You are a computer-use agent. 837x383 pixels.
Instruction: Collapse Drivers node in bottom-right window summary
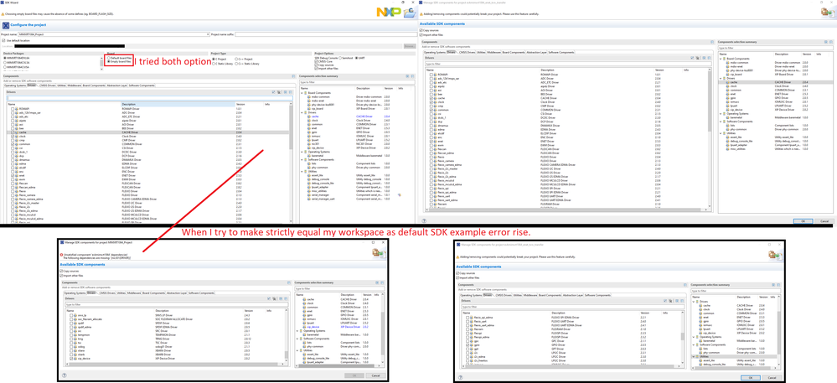click(x=694, y=302)
